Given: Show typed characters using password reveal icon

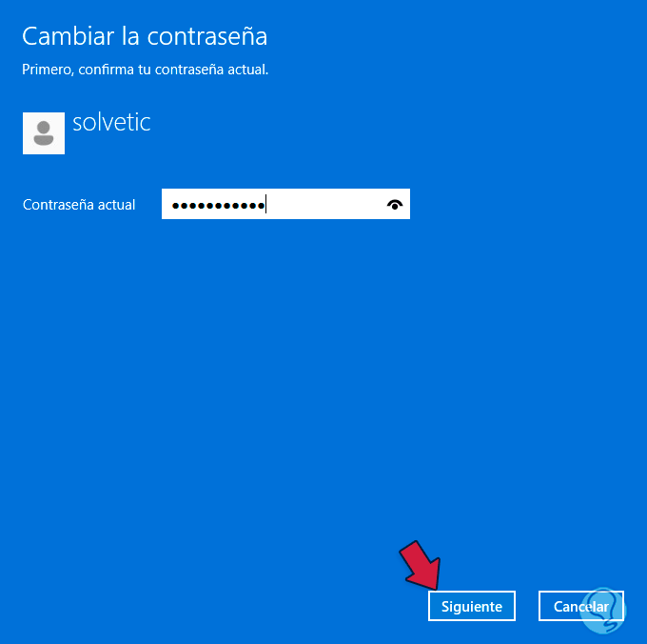Looking at the screenshot, I should coord(395,205).
